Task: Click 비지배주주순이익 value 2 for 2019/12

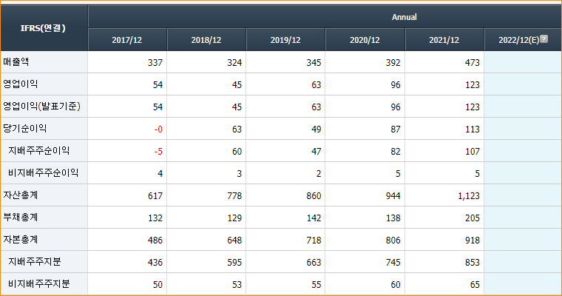Action: tap(319, 174)
